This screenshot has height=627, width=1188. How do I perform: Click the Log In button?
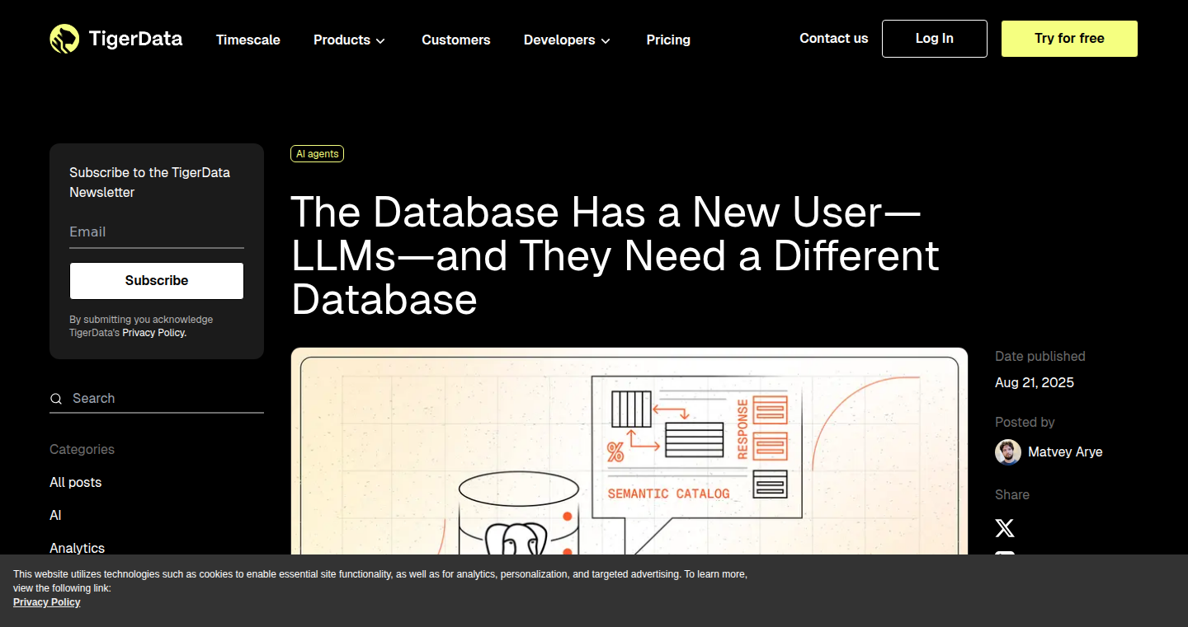[935, 39]
